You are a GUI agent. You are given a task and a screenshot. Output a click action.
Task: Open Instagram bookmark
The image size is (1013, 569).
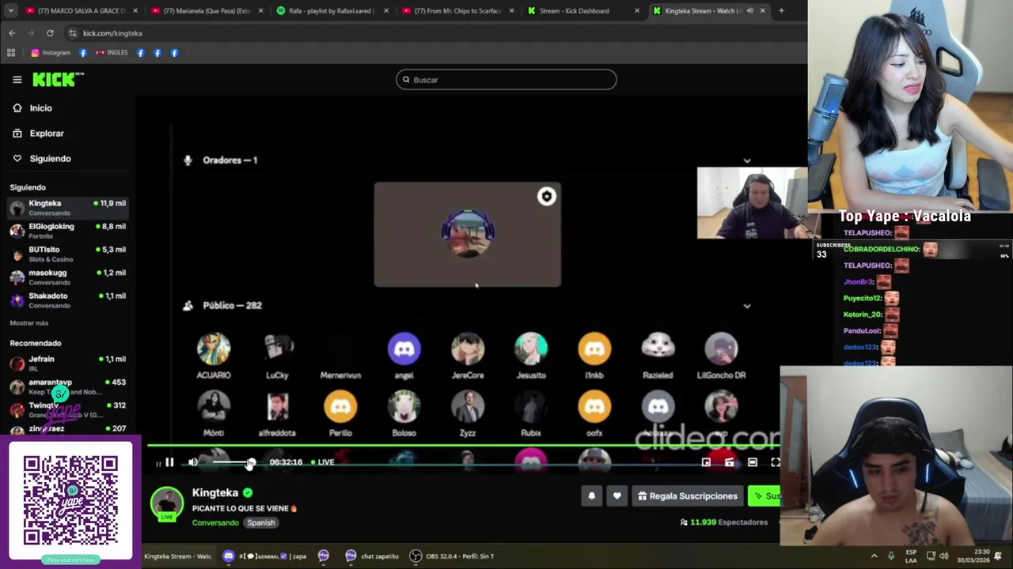pos(51,53)
